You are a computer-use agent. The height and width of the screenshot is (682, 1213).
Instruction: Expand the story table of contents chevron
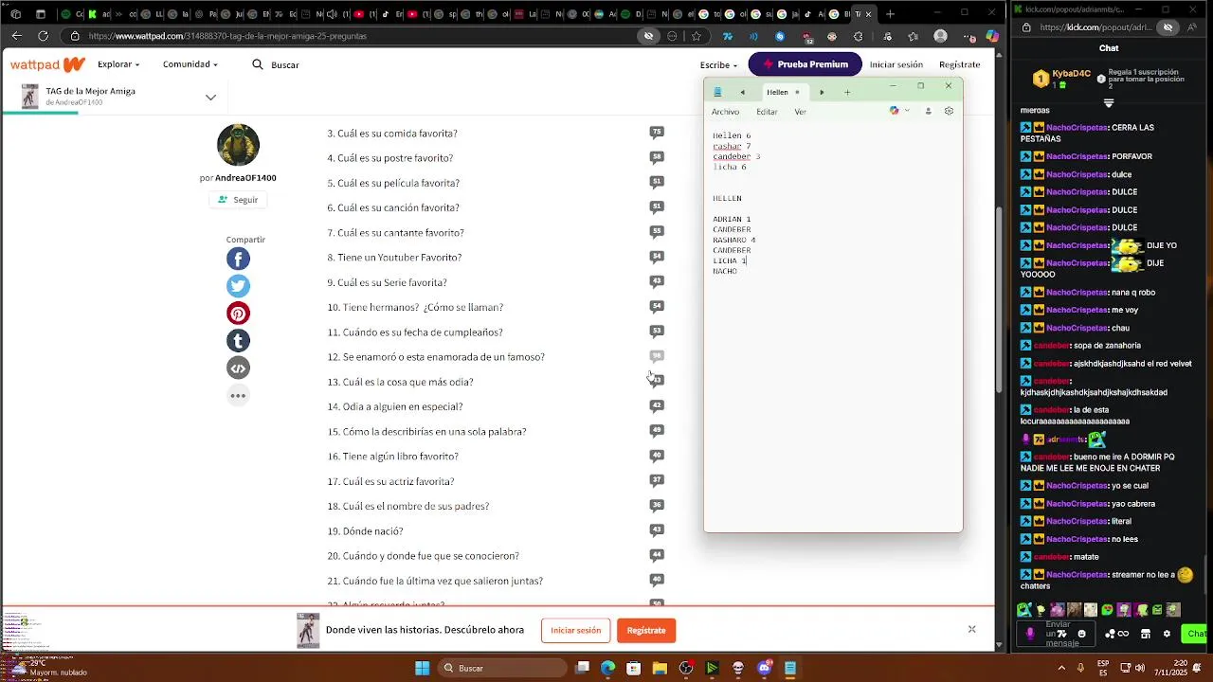210,97
